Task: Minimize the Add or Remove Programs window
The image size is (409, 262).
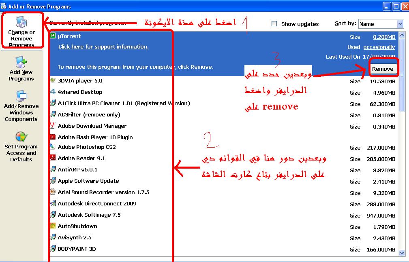Action: pyautogui.click(x=387, y=6)
